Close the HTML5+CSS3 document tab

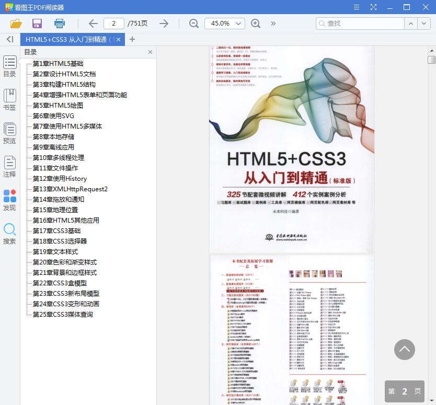(x=119, y=40)
